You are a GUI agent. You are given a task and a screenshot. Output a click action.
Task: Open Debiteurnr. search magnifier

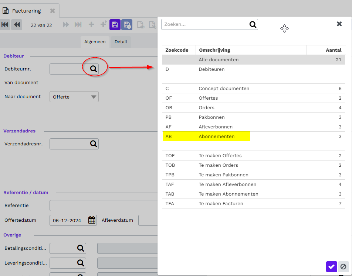pyautogui.click(x=94, y=69)
